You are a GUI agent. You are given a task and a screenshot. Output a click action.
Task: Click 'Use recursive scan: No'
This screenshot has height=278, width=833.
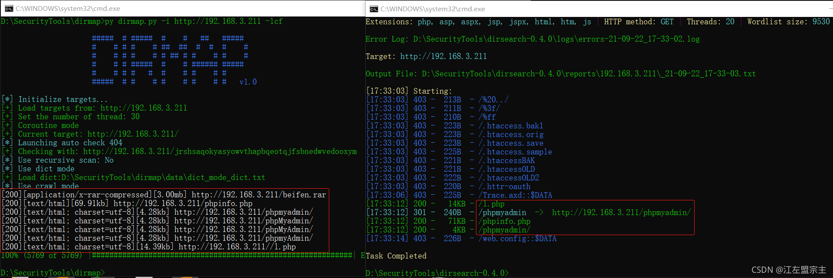pyautogui.click(x=58, y=160)
